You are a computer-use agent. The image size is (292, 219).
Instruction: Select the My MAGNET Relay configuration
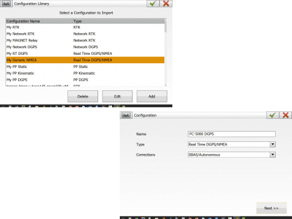85,40
